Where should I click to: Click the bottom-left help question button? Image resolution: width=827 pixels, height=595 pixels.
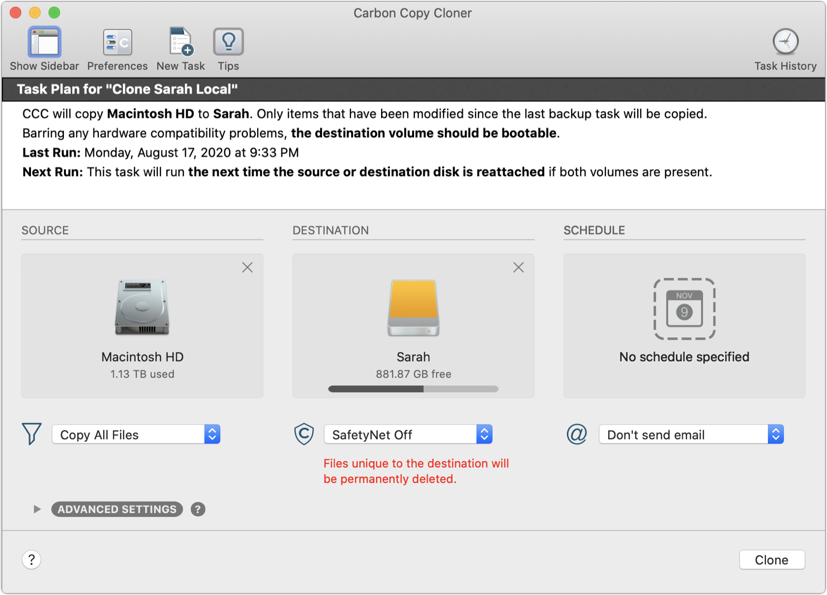[31, 560]
